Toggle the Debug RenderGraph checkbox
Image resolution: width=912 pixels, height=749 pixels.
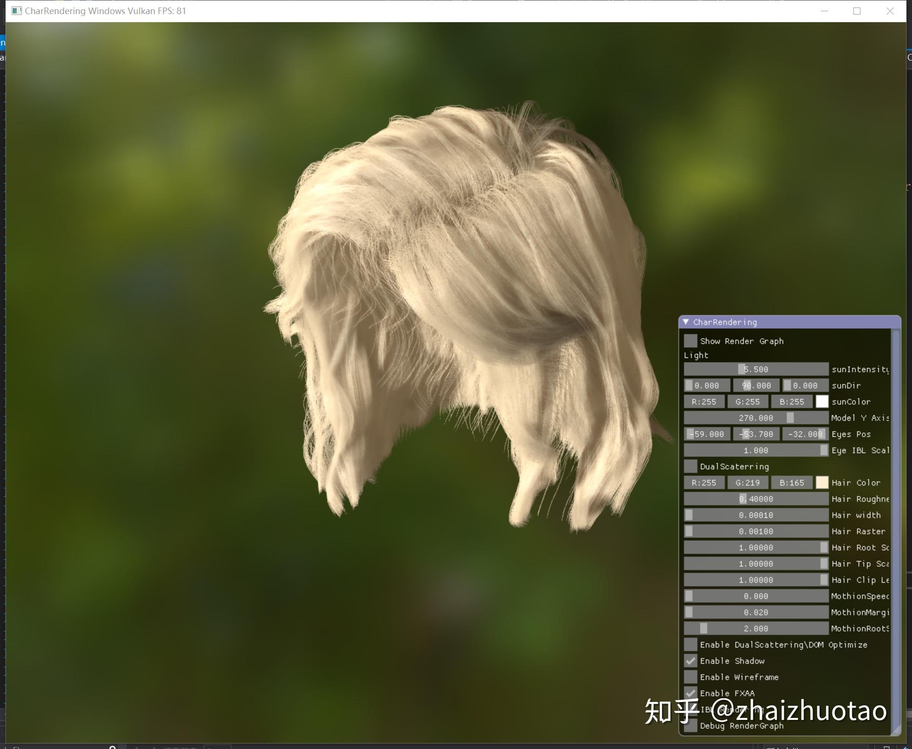point(690,726)
